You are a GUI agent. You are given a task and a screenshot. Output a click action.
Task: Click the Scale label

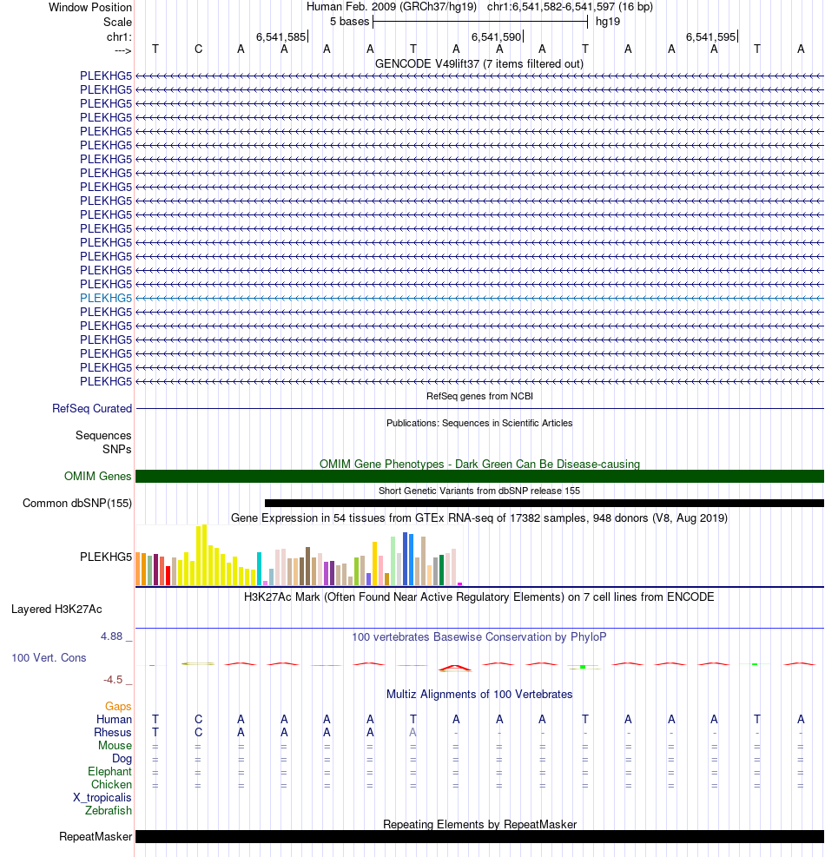coord(117,22)
